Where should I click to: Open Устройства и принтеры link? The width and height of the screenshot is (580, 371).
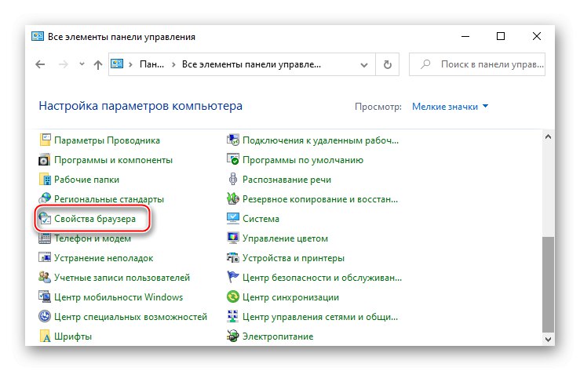point(294,258)
